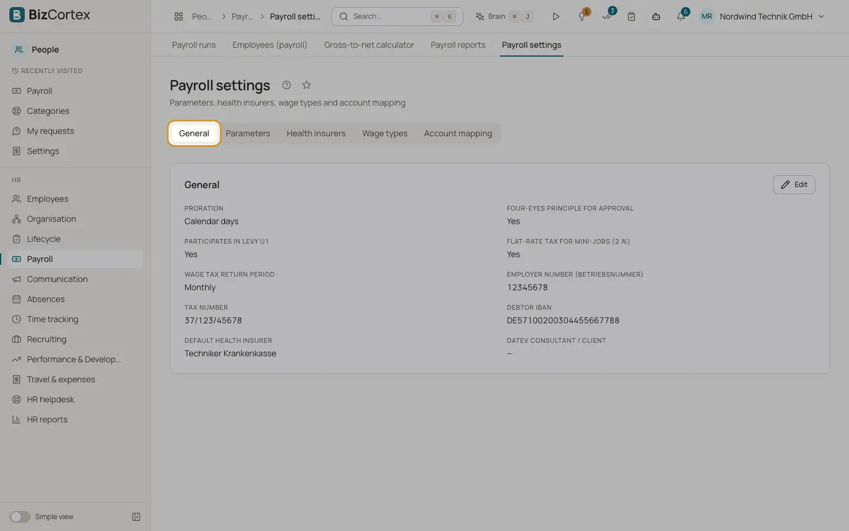Open Lifecycle in the sidebar

pos(75,239)
